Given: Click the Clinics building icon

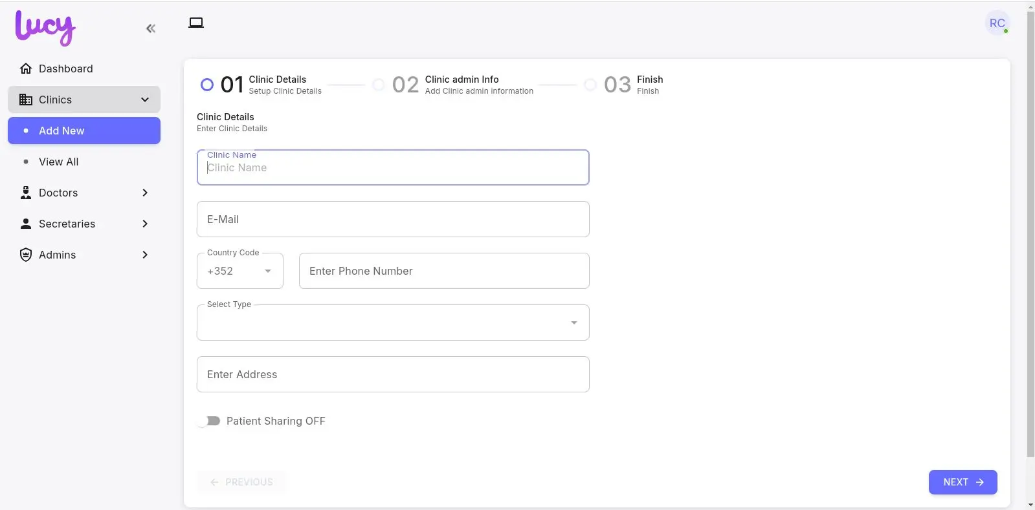Looking at the screenshot, I should tap(26, 100).
